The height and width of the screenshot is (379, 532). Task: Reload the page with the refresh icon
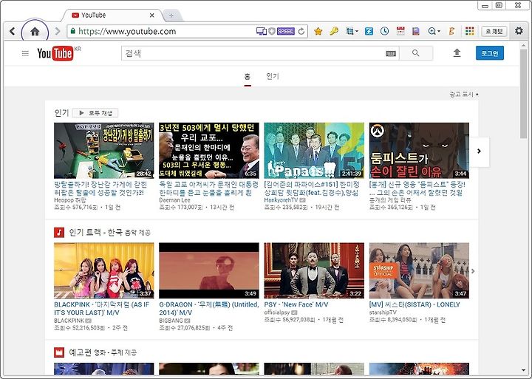tap(301, 32)
